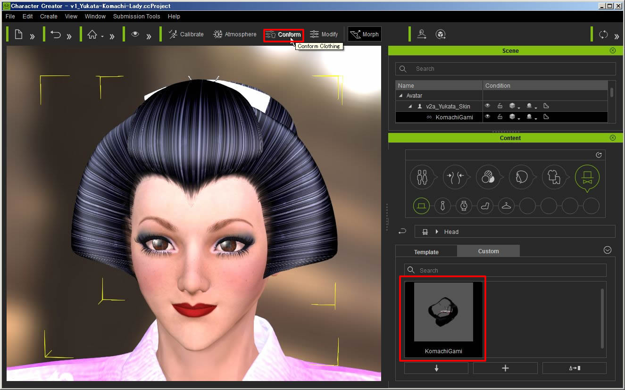This screenshot has height=390, width=625.
Task: Expand chevrons next to the Undo icon
Action: pyautogui.click(x=69, y=36)
